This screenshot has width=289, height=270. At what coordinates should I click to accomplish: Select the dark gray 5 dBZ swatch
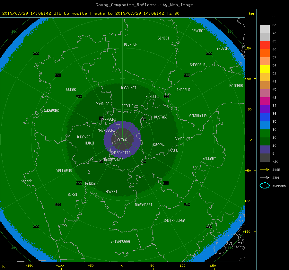(265, 158)
